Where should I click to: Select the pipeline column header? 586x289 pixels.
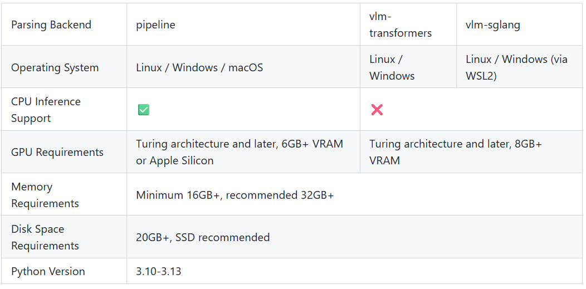pyautogui.click(x=155, y=25)
